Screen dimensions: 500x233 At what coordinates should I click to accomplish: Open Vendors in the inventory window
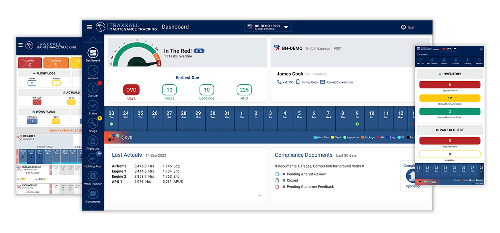[x=456, y=61]
